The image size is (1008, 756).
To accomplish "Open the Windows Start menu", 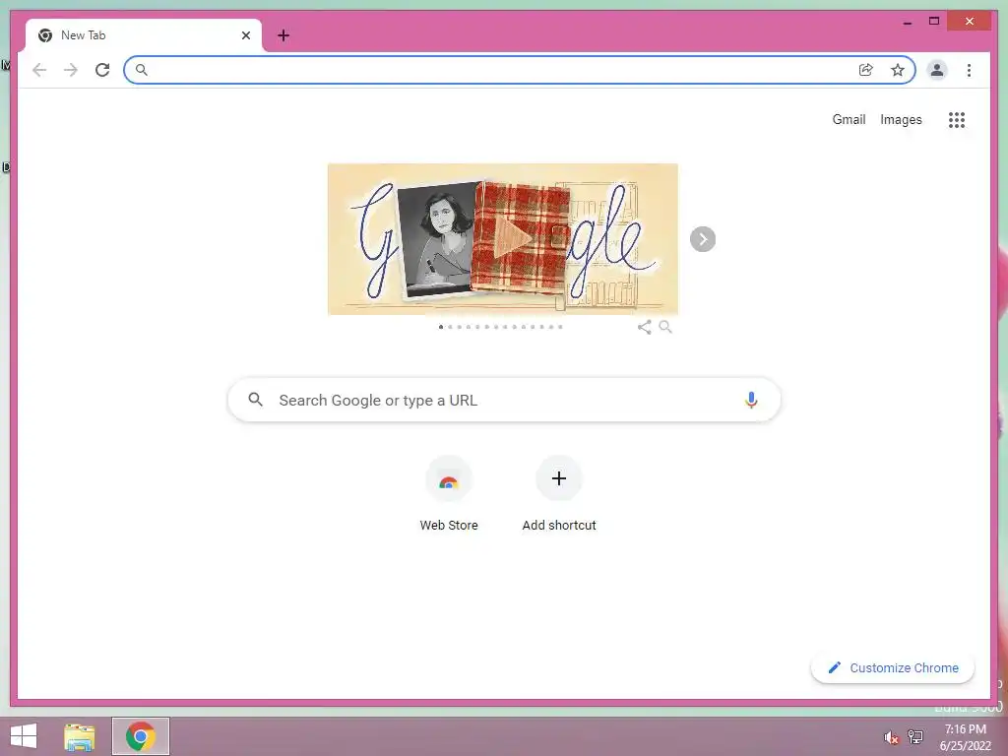I will click(24, 736).
